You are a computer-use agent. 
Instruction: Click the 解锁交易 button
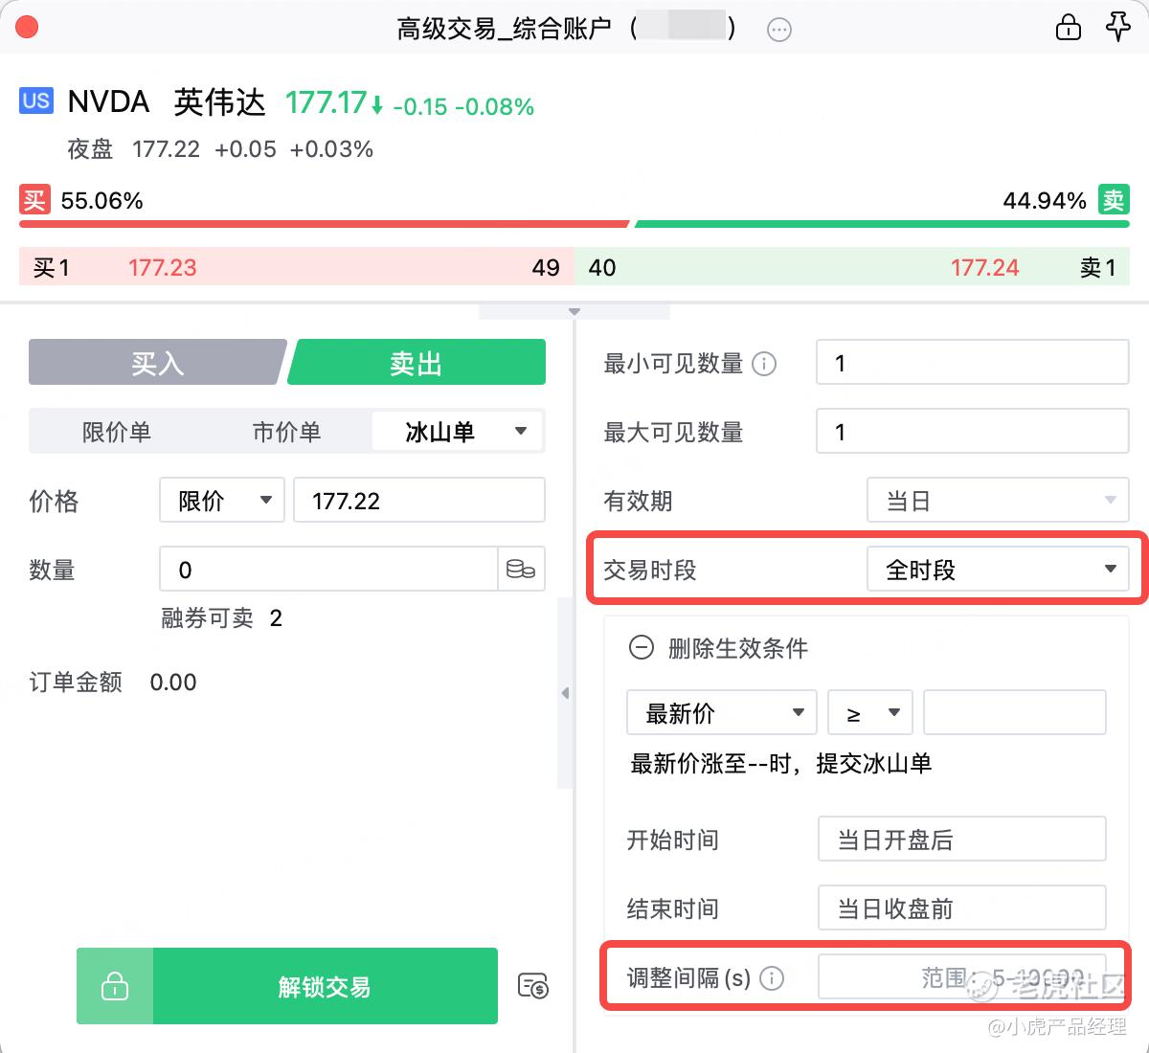325,986
